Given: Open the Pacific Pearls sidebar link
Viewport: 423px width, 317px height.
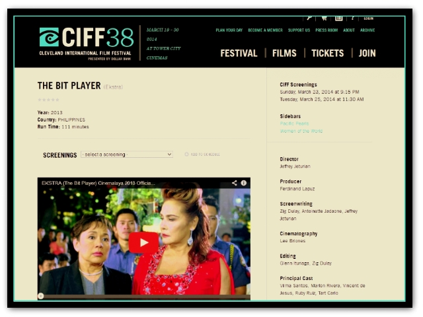Looking at the screenshot, I should (x=294, y=123).
